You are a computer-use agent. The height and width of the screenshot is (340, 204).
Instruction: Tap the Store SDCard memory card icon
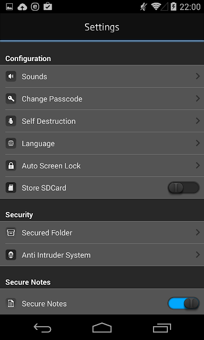click(11, 188)
